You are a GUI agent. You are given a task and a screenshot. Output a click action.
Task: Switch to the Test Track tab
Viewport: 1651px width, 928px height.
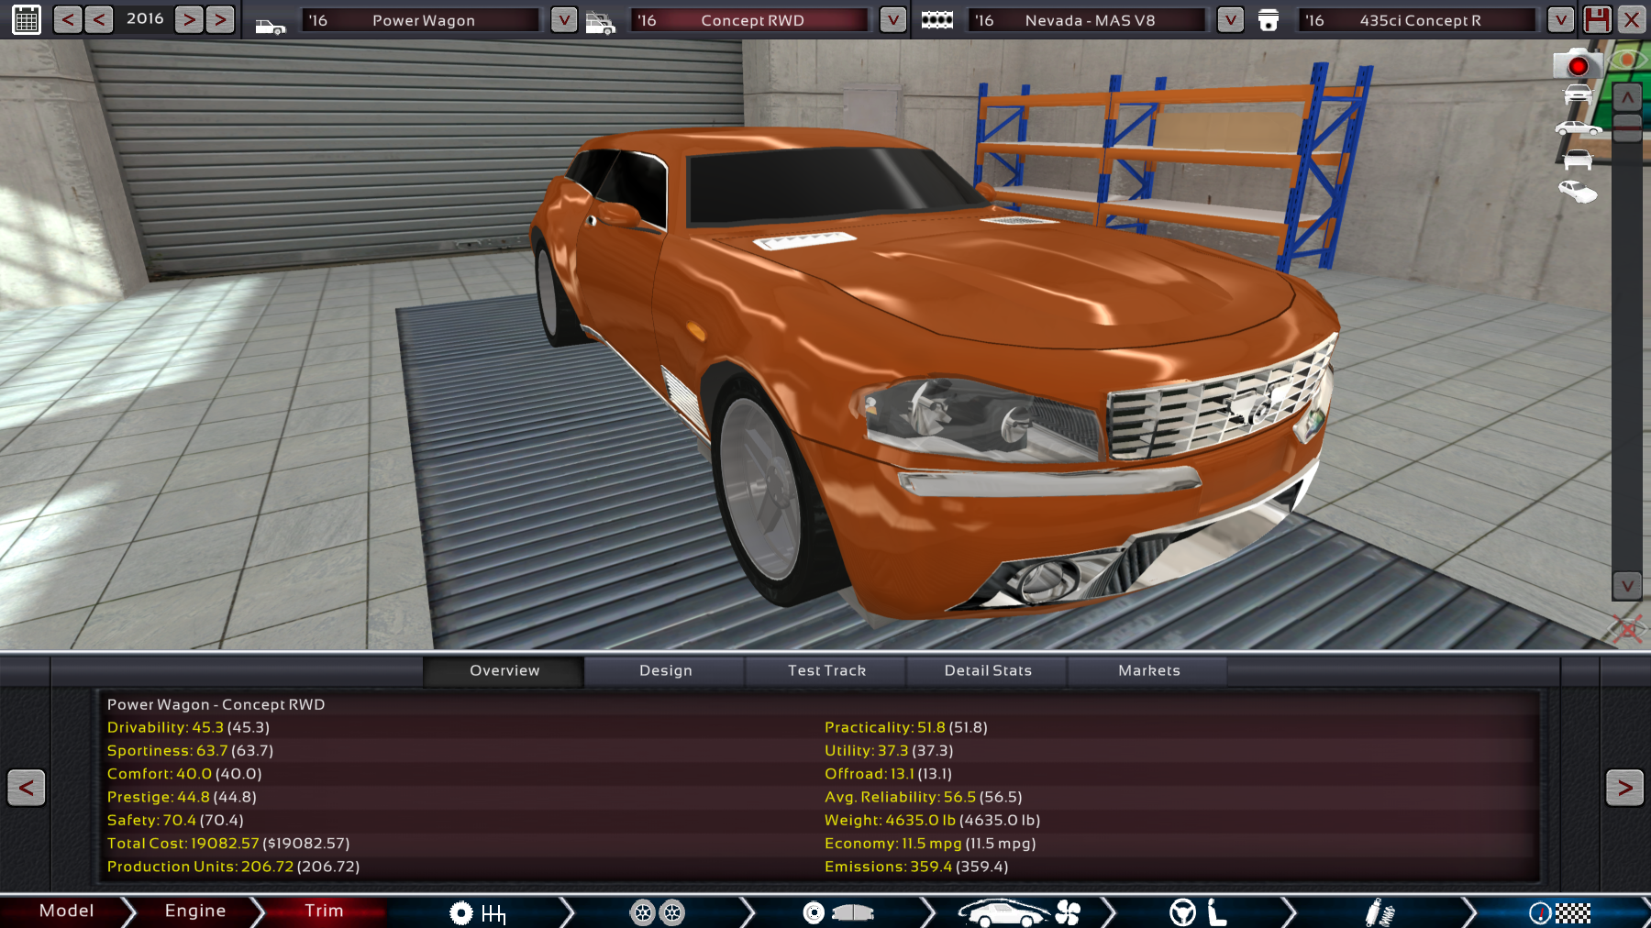click(x=826, y=670)
